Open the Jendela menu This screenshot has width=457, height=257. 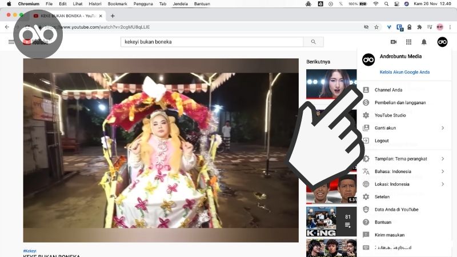[180, 4]
